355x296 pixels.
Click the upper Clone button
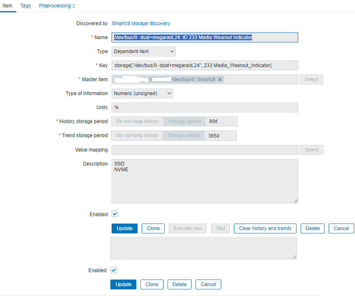coord(153,228)
